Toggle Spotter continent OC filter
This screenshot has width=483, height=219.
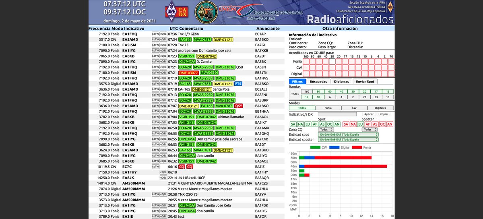pyautogui.click(x=382, y=124)
